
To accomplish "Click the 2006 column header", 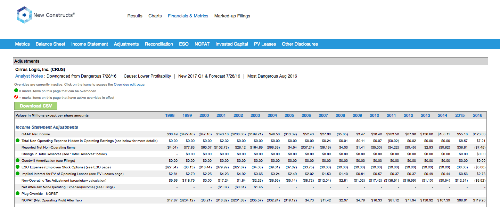I will 306,116.
